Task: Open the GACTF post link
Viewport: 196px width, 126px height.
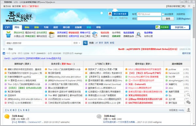Action: pos(140,103)
